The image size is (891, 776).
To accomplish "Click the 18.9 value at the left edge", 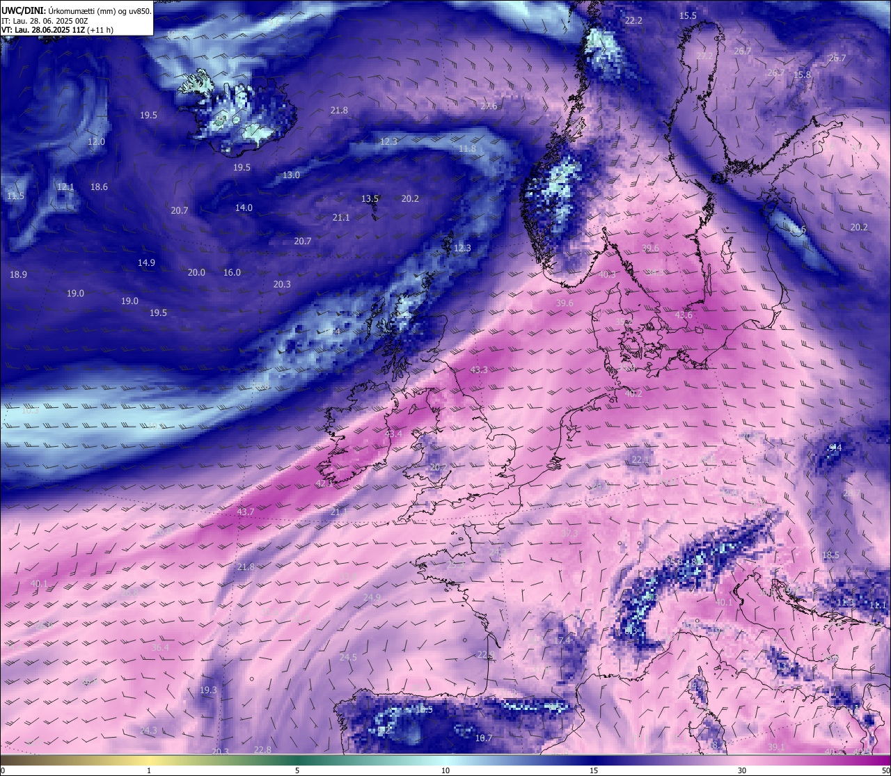I will tap(18, 274).
